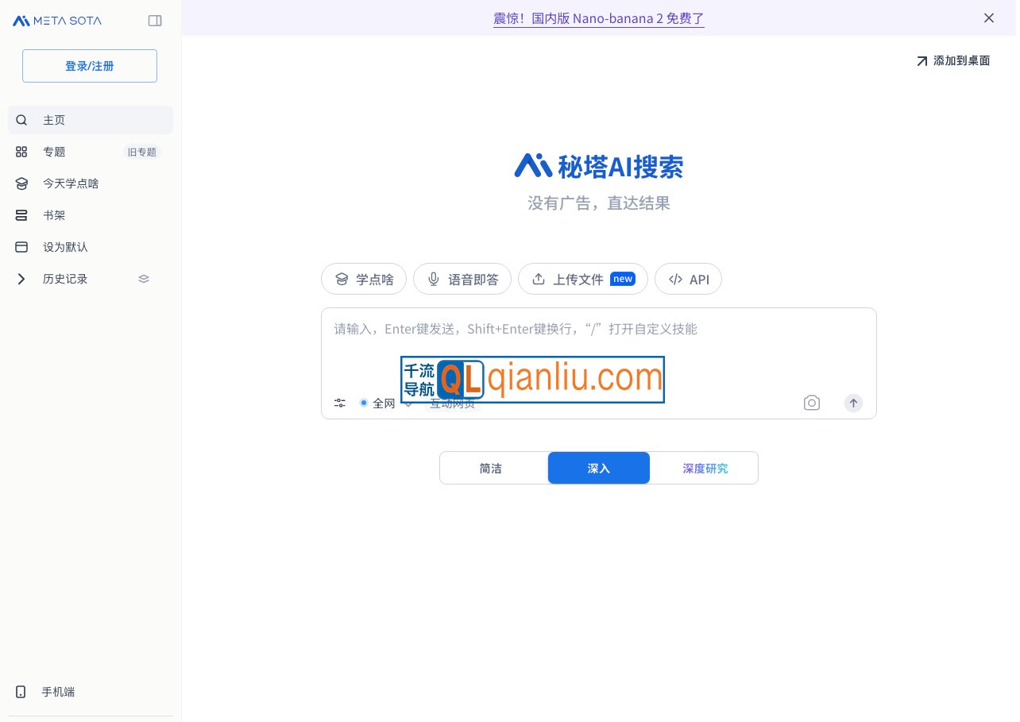Switch to 简洁 answer mode
The width and height of the screenshot is (1020, 722).
(x=490, y=468)
